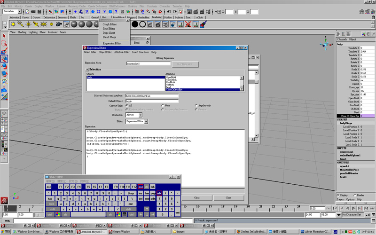Screen dimensions: 376x235
Task: Click the Expression Name input field
Action: pos(149,64)
